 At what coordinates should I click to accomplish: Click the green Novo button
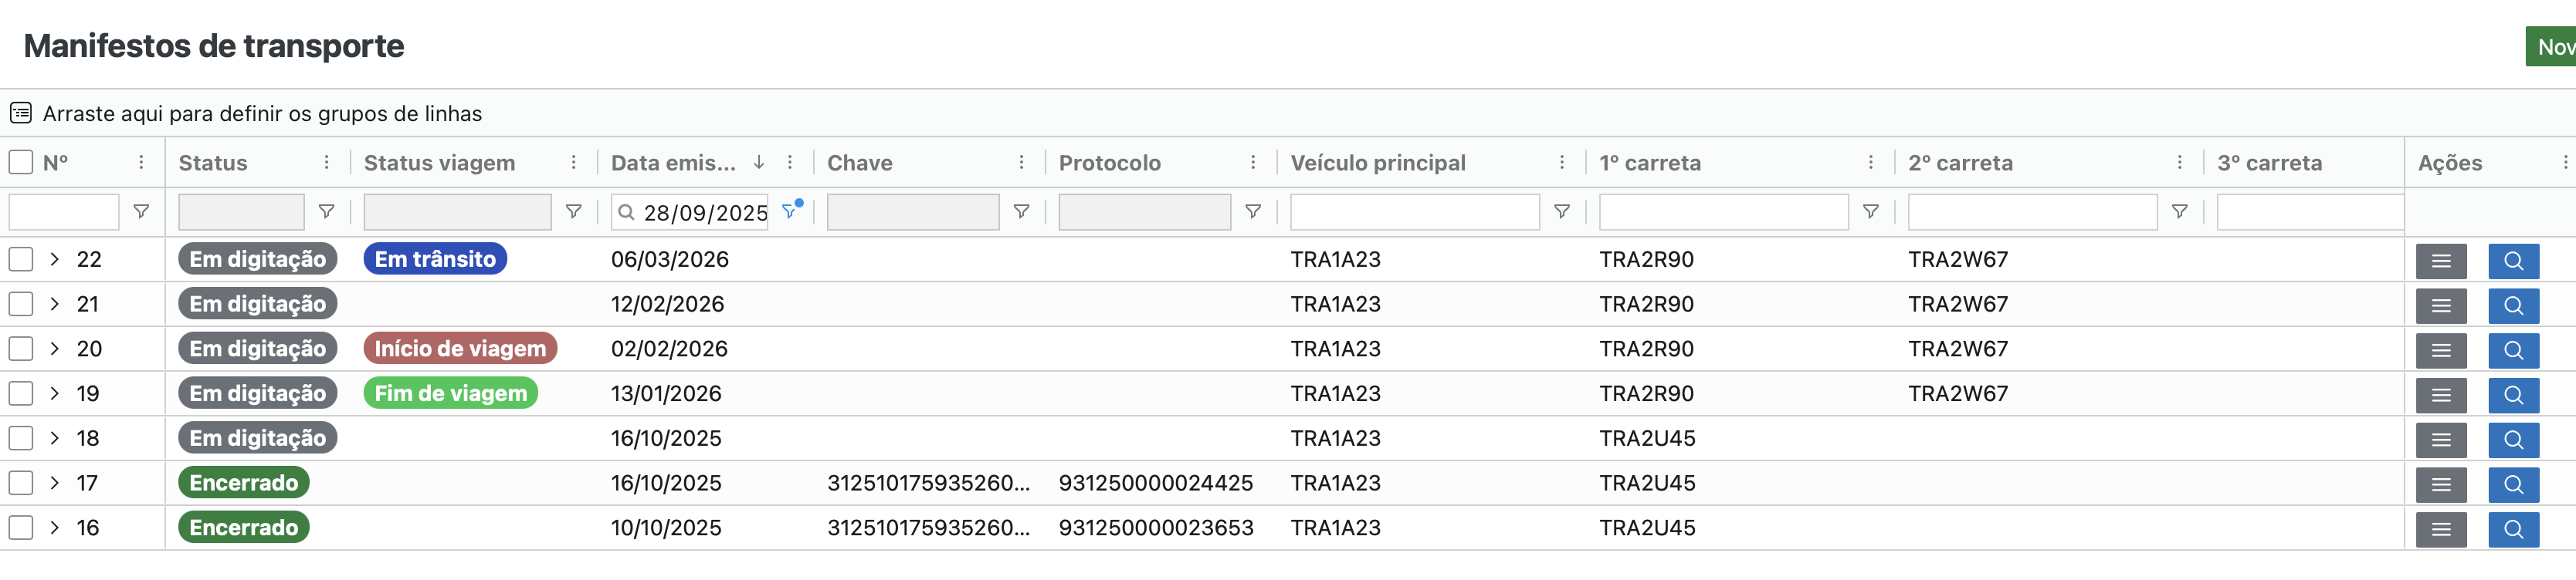[2553, 47]
